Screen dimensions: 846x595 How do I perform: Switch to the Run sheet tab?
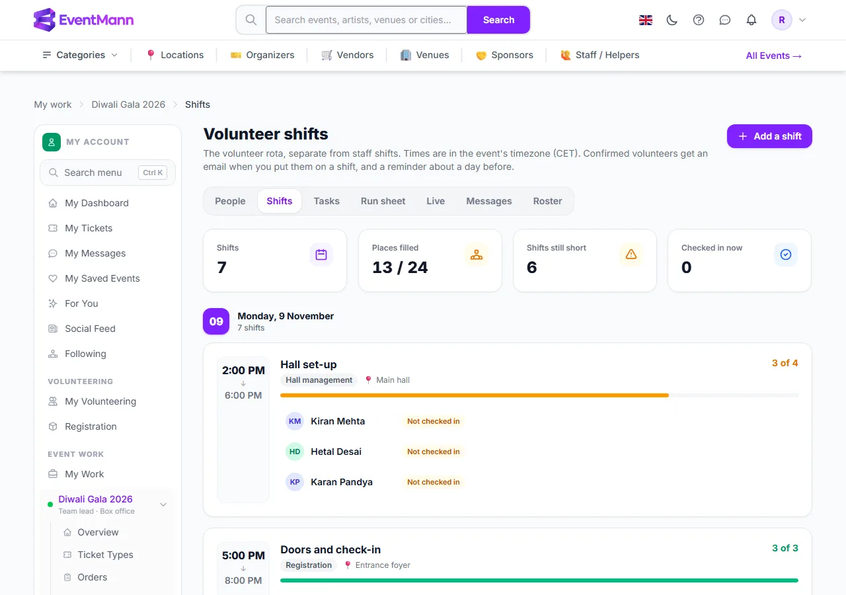[383, 201]
